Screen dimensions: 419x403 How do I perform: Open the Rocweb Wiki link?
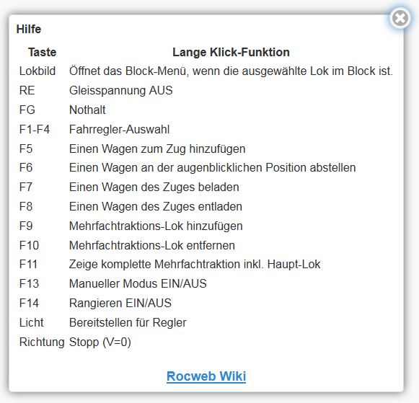206,376
